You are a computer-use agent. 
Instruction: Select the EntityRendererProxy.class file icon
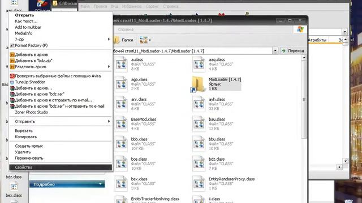(x=199, y=184)
